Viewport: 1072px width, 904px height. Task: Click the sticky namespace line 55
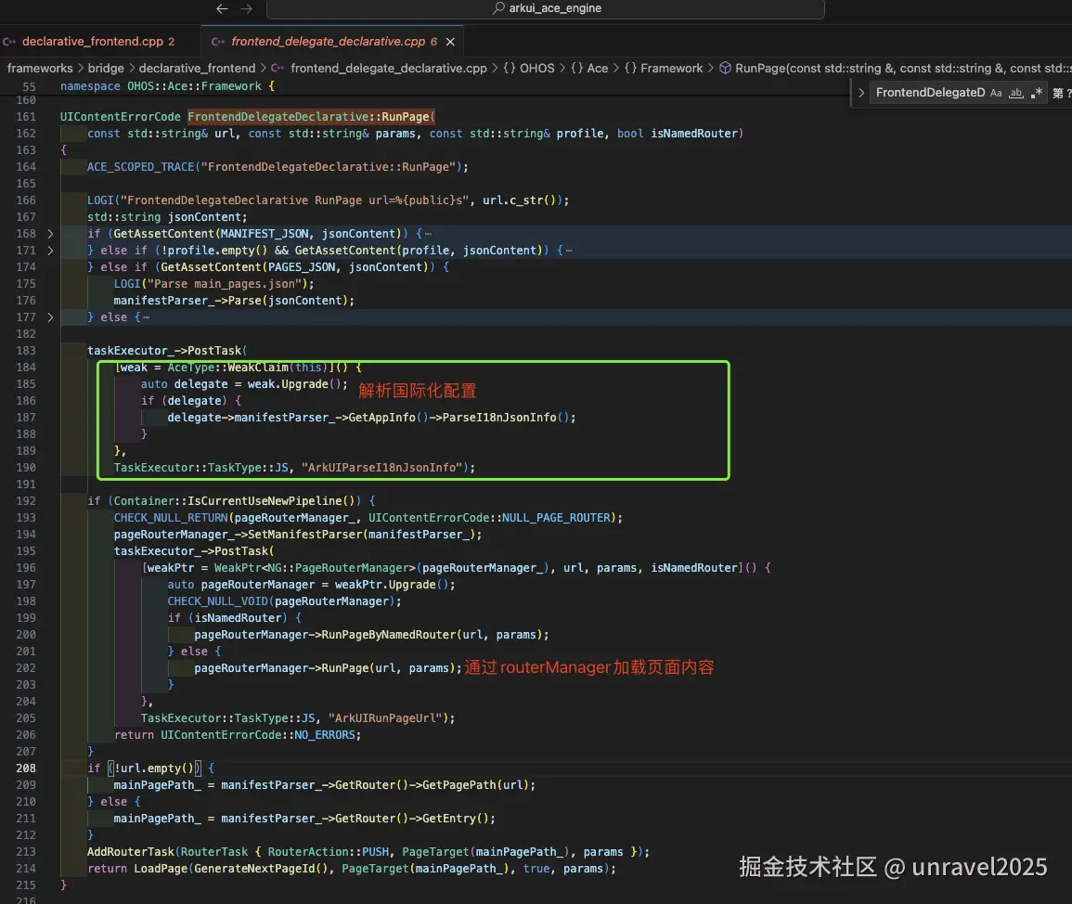167,86
